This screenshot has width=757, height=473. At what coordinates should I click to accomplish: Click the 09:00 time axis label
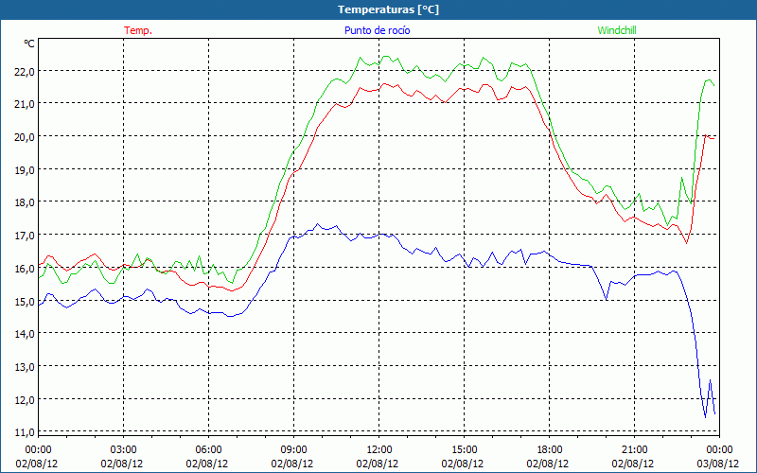[293, 450]
